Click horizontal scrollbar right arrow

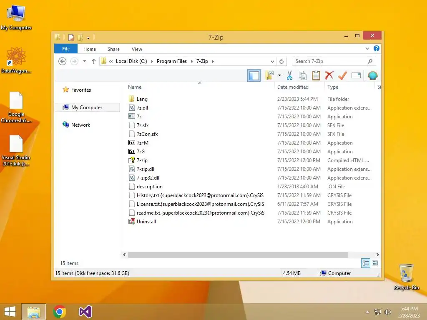click(377, 255)
